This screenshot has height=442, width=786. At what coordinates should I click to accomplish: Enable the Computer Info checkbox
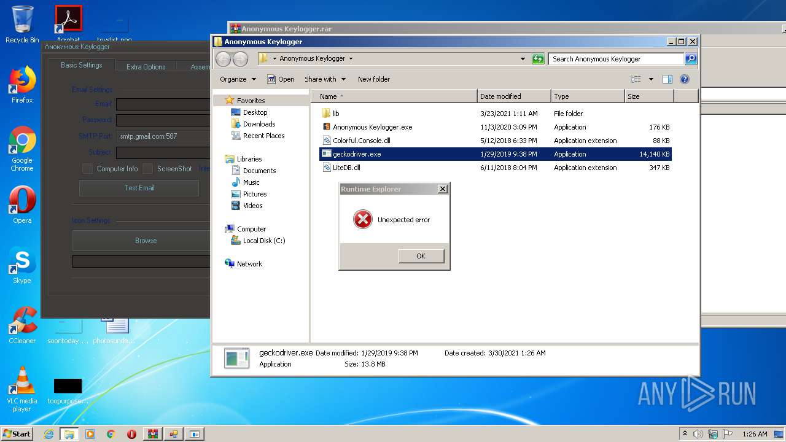click(x=88, y=168)
